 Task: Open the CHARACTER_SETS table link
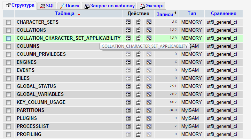[38, 22]
